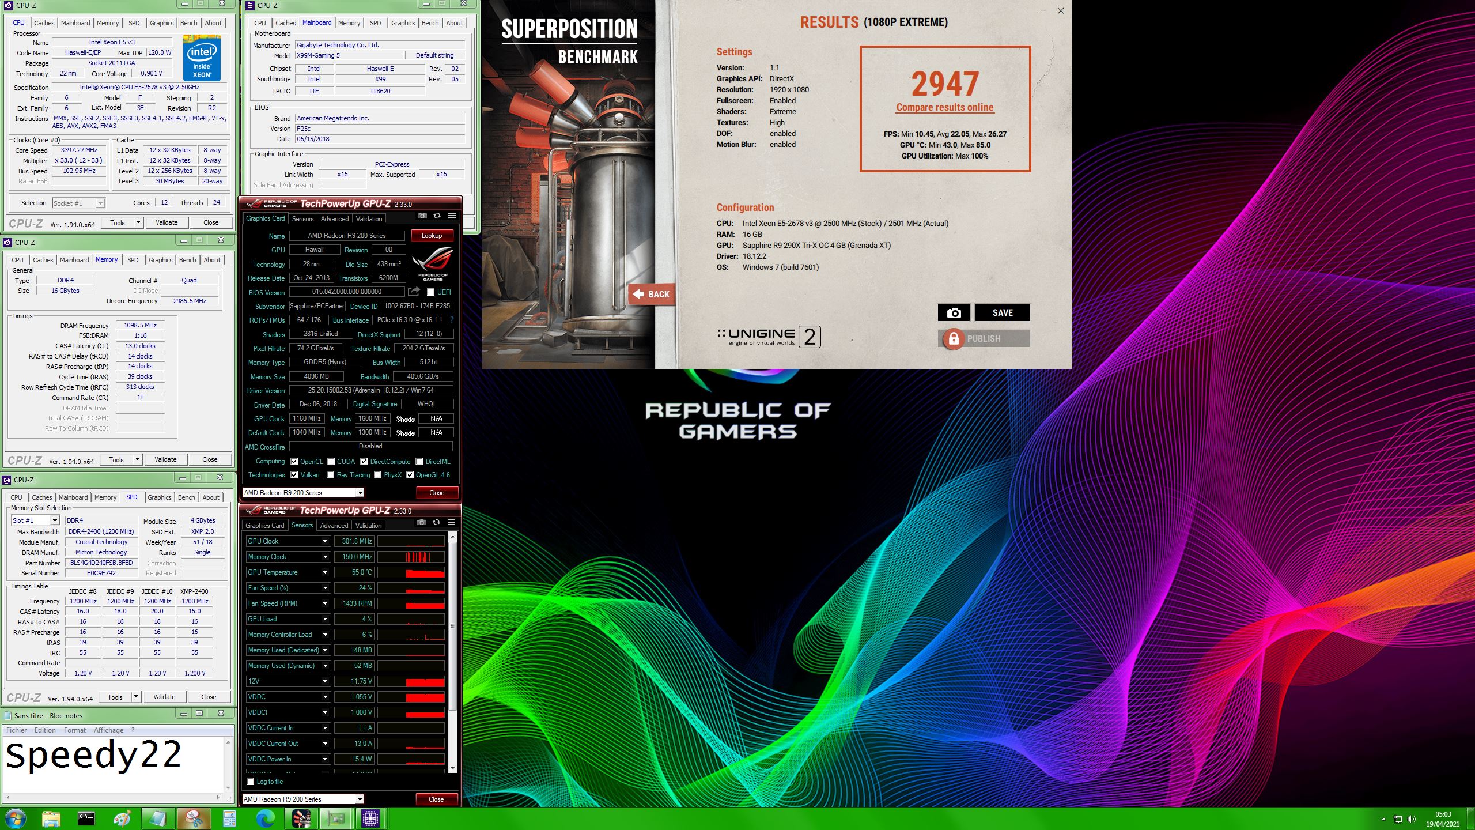Toggle the UEFI checkbox in GPU-Z
Image resolution: width=1475 pixels, height=830 pixels.
(x=430, y=292)
